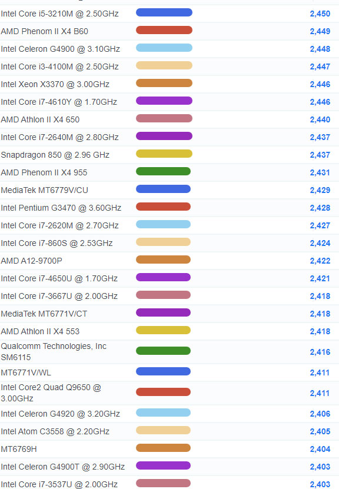Click score 2,428 for Pentium G3470
The height and width of the screenshot is (489, 339).
tap(320, 208)
